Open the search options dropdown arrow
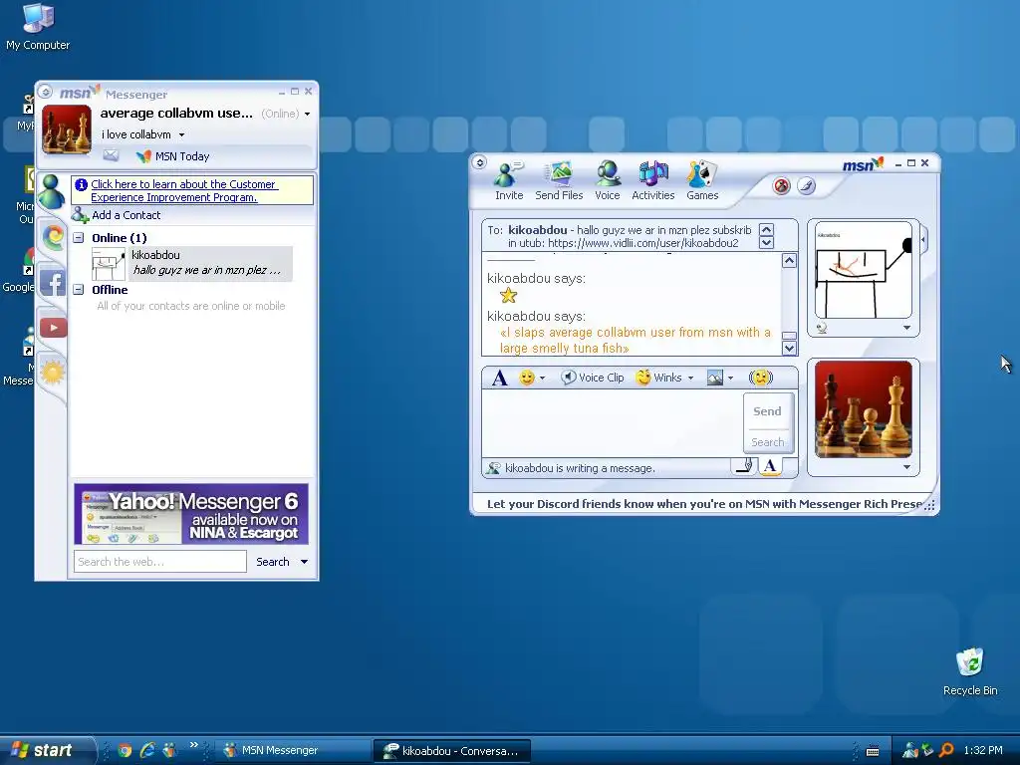 (304, 562)
